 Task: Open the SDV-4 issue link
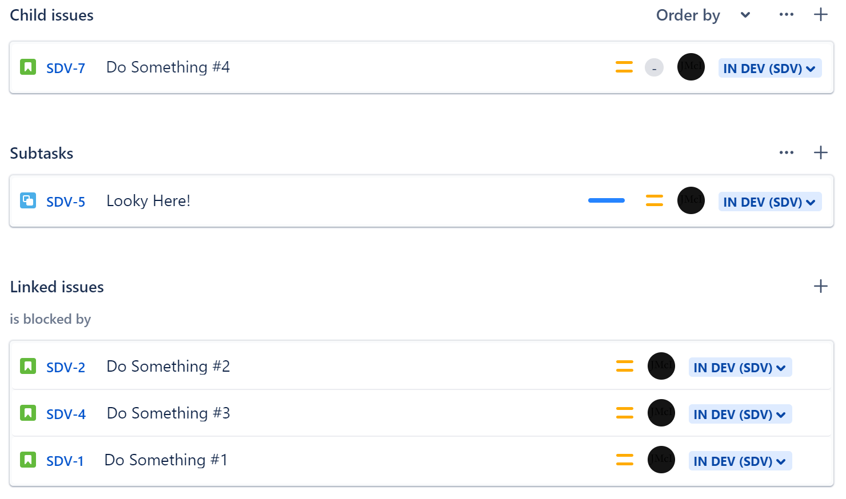click(66, 414)
